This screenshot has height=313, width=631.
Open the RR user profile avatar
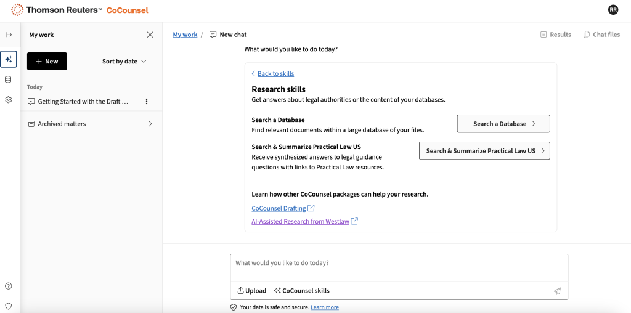point(613,10)
